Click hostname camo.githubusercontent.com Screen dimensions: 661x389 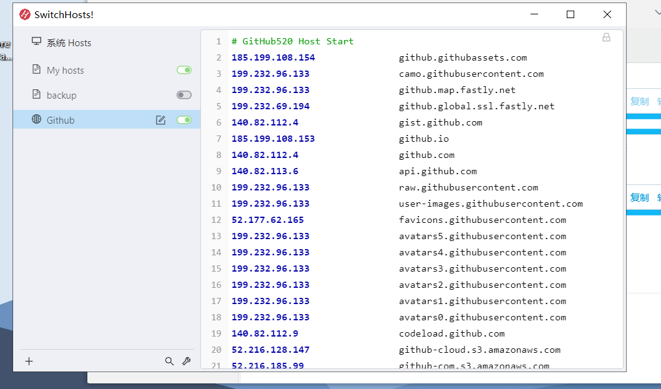[471, 74]
